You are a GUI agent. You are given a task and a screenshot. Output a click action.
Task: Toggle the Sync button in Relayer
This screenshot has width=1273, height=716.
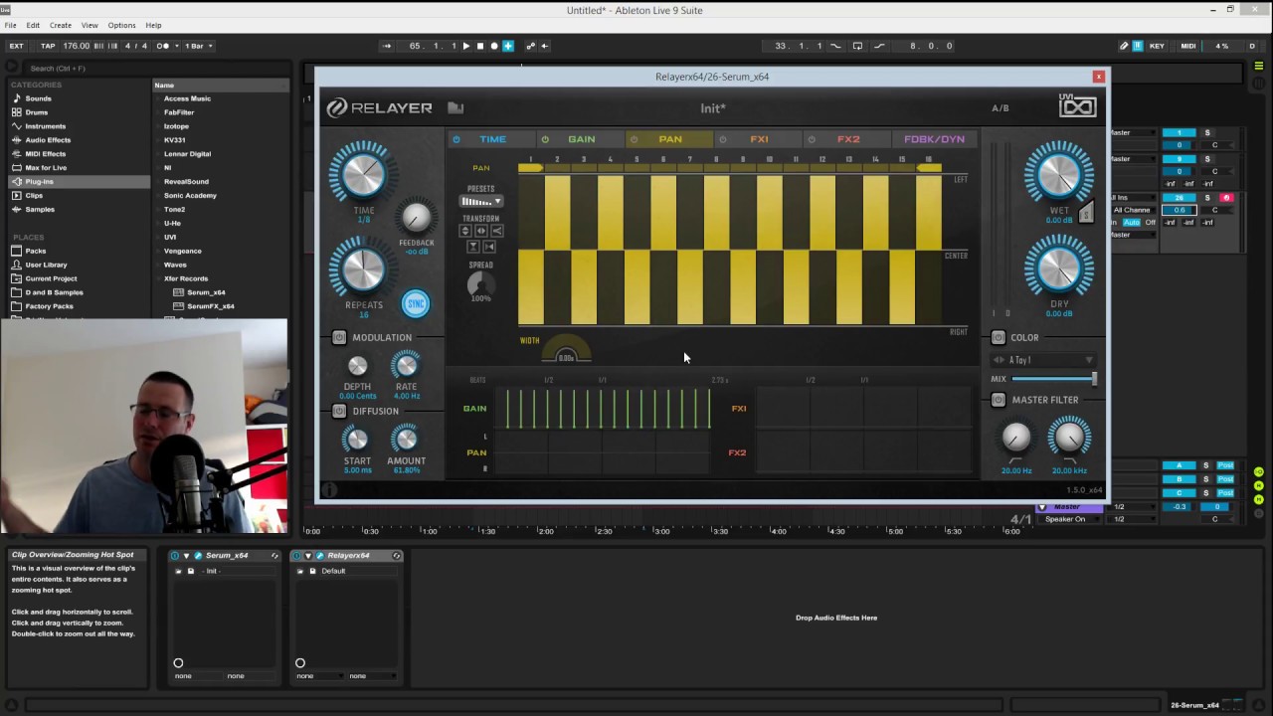coord(416,303)
